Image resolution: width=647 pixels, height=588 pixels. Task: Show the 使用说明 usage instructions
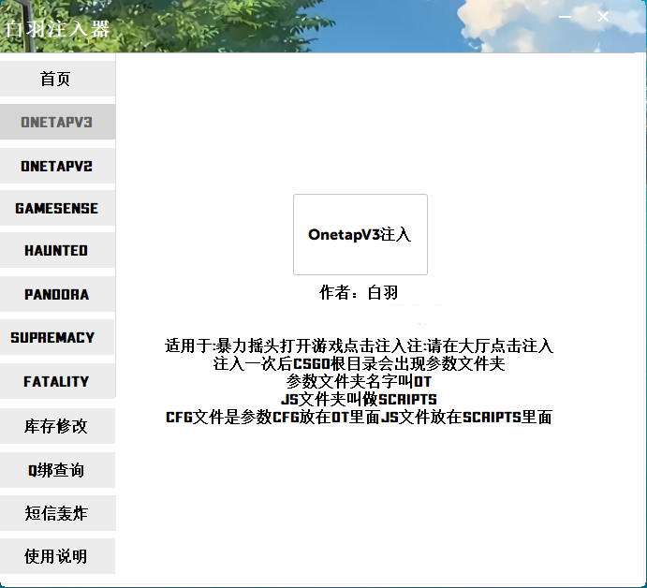[x=57, y=556]
